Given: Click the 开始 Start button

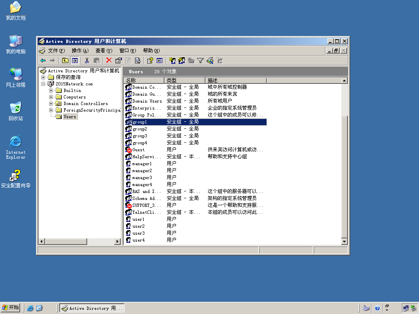Looking at the screenshot, I should pyautogui.click(x=11, y=308).
